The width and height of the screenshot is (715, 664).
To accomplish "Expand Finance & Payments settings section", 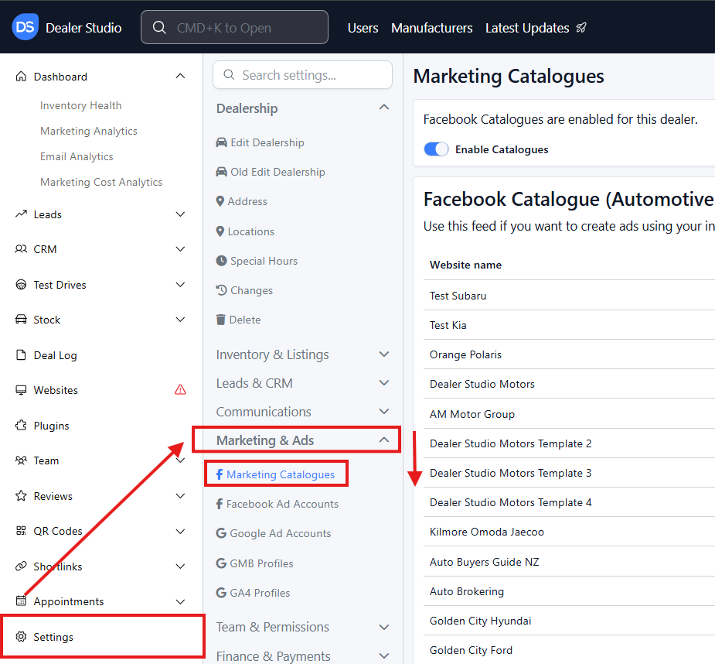I will (x=384, y=656).
